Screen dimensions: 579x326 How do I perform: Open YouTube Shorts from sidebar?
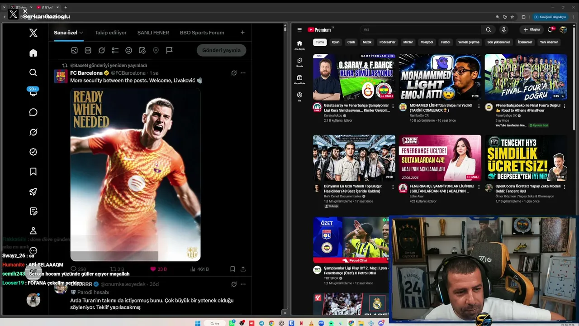pos(299,62)
